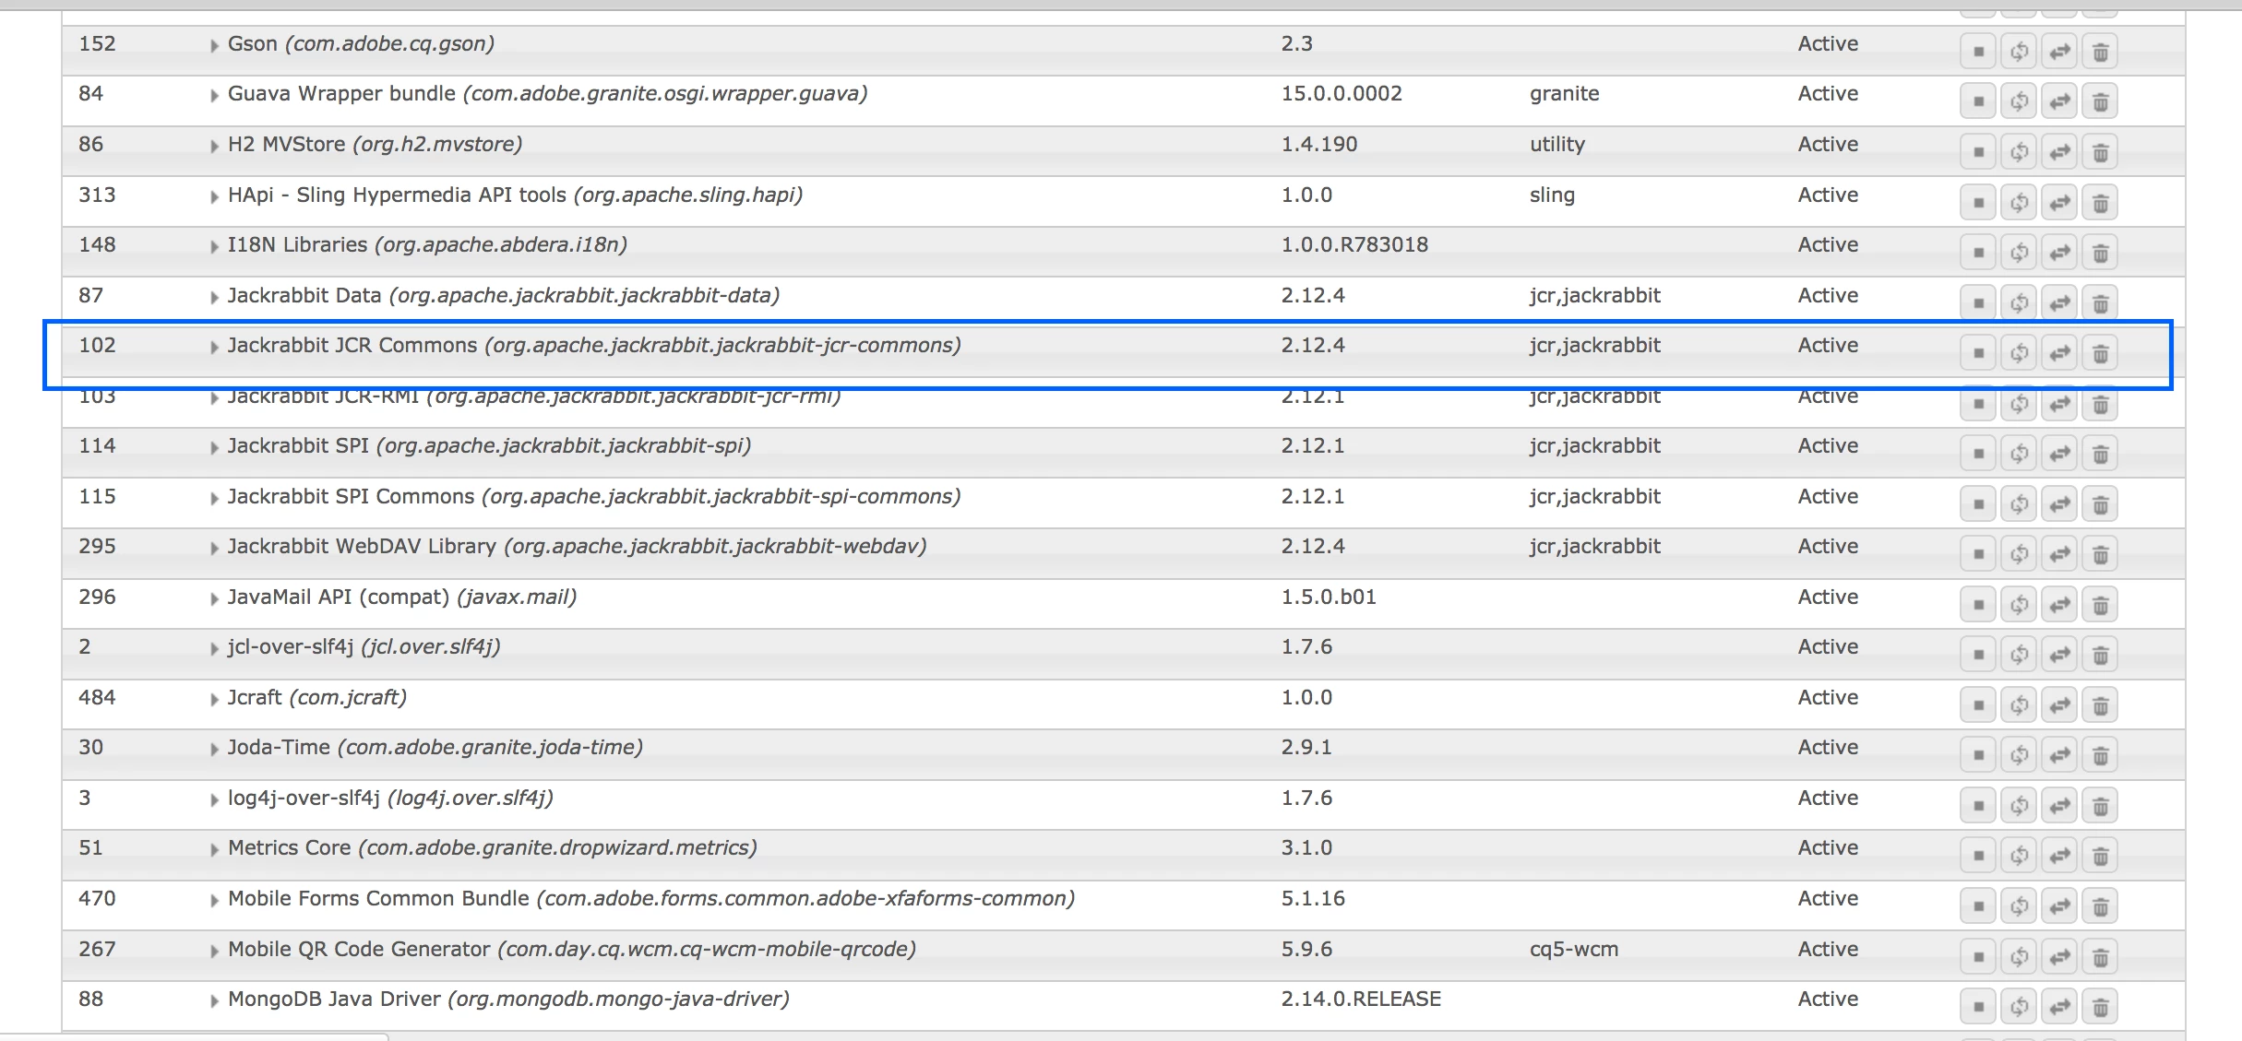Refresh package imports for H2 MVStore

(2019, 152)
